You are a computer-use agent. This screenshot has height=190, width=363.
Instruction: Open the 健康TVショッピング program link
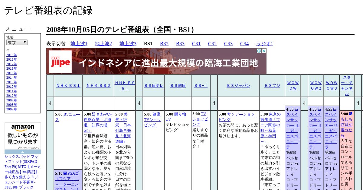(152, 120)
